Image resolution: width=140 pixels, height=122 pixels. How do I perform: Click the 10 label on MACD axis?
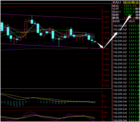click(x=105, y=96)
